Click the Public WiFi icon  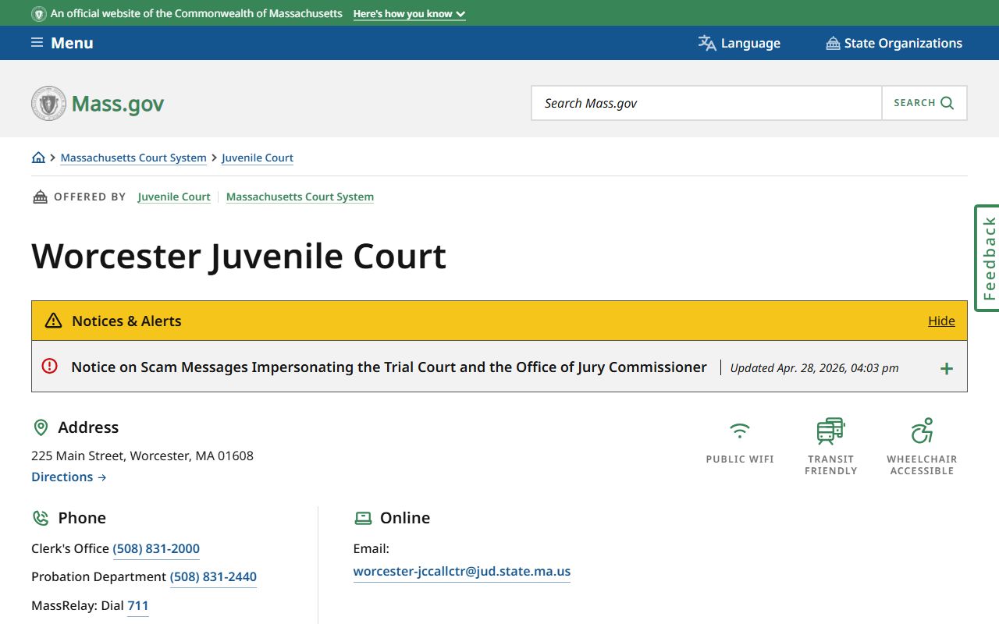(740, 431)
